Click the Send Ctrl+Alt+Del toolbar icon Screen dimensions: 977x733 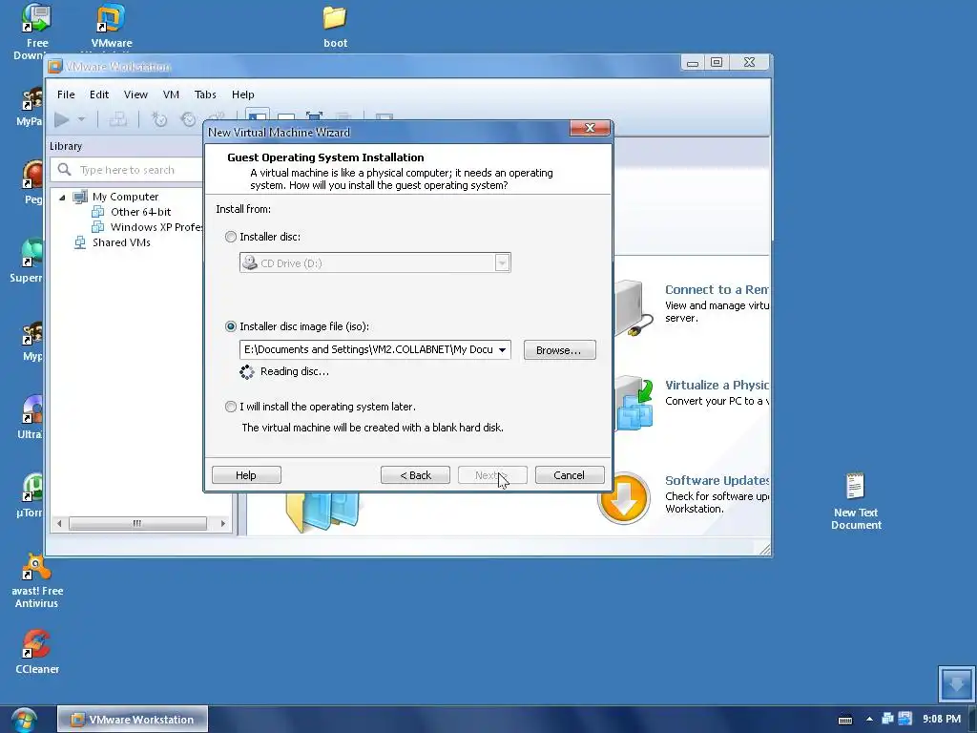117,119
